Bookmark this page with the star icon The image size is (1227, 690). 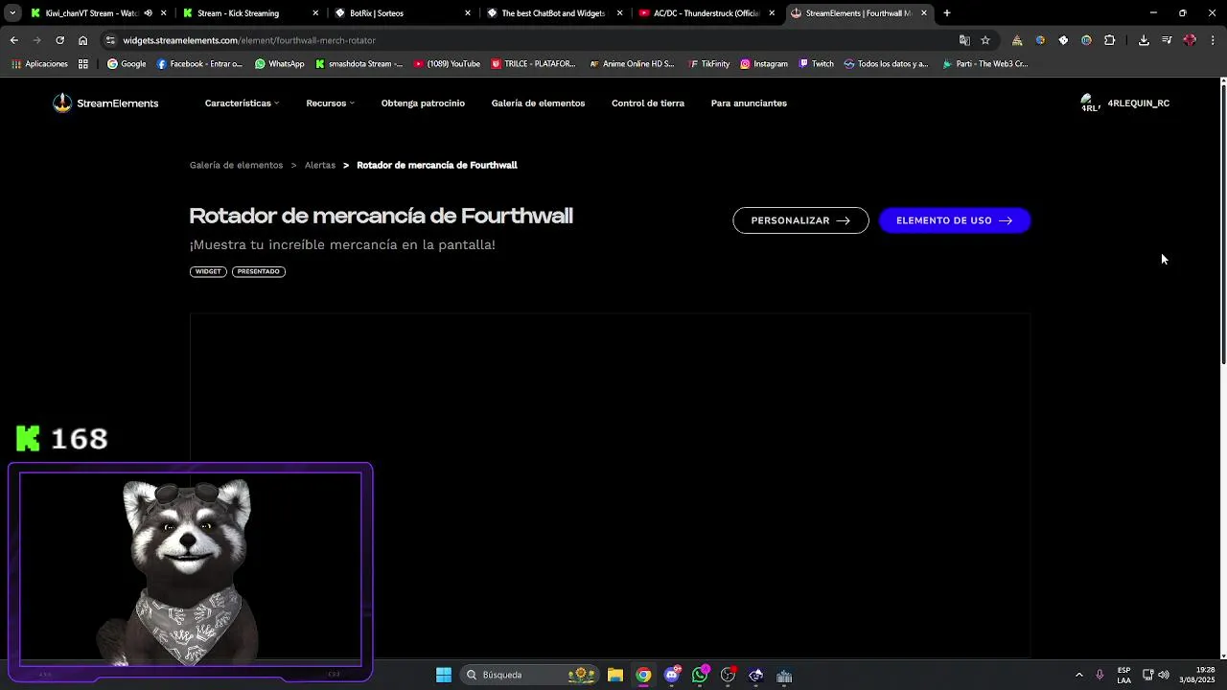click(984, 40)
